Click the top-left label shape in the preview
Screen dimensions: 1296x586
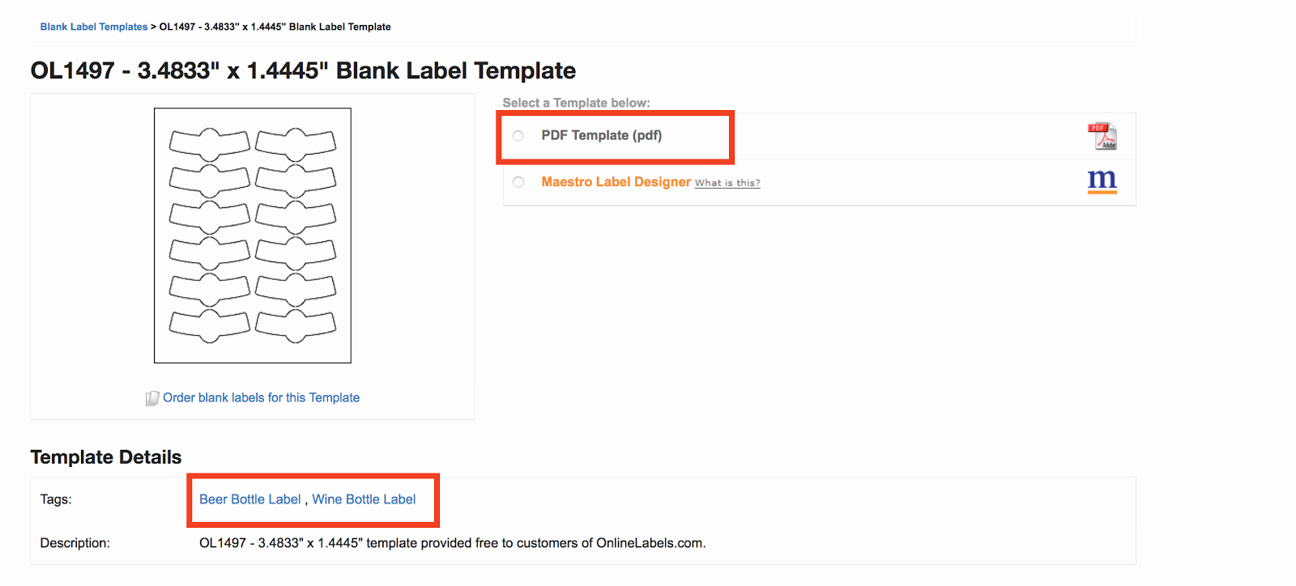[x=210, y=144]
